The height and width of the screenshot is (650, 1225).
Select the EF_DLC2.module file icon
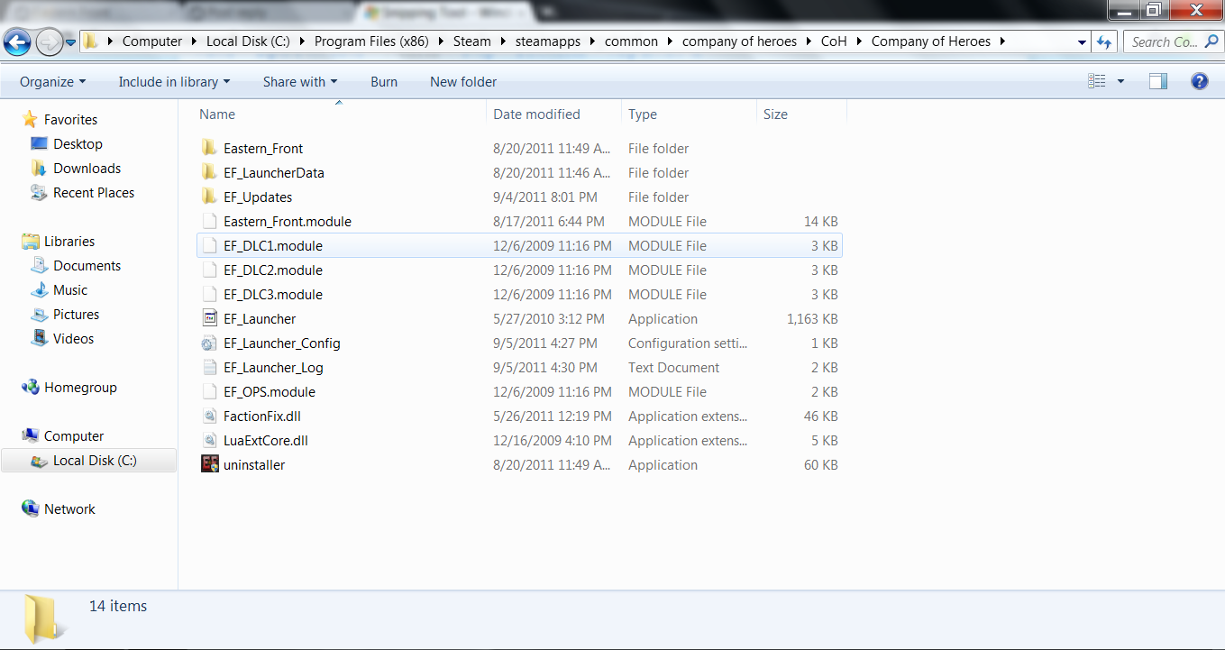click(x=209, y=270)
